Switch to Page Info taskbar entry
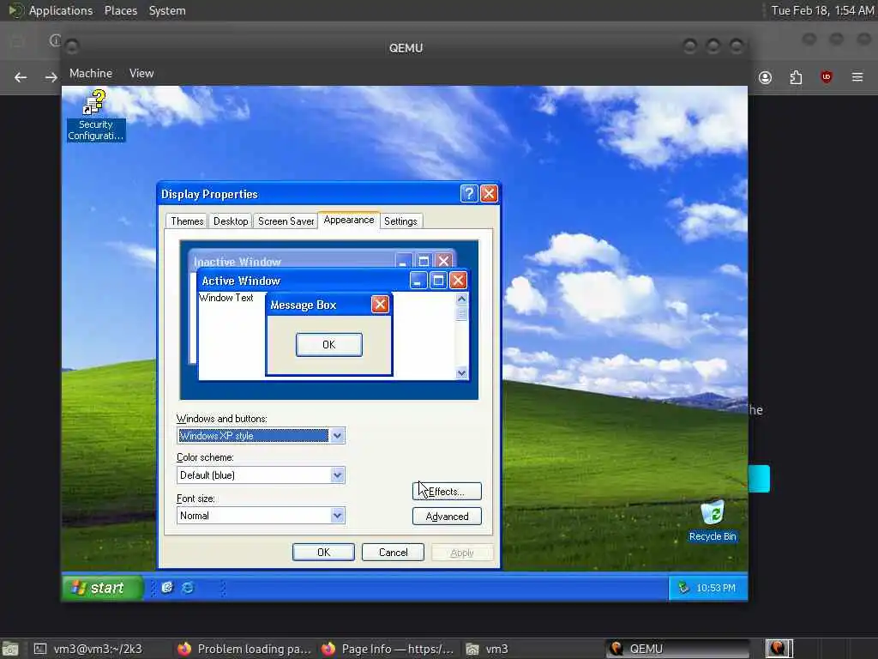 click(388, 649)
